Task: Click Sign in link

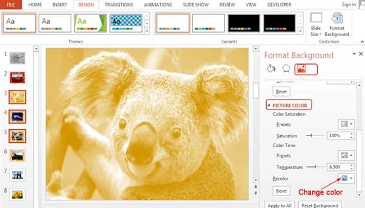Action: (349, 4)
